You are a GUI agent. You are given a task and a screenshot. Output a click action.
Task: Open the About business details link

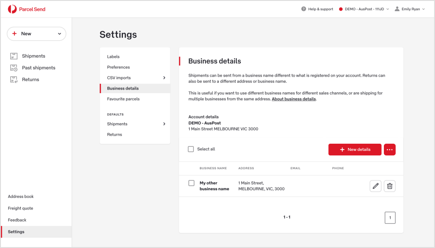coord(294,99)
